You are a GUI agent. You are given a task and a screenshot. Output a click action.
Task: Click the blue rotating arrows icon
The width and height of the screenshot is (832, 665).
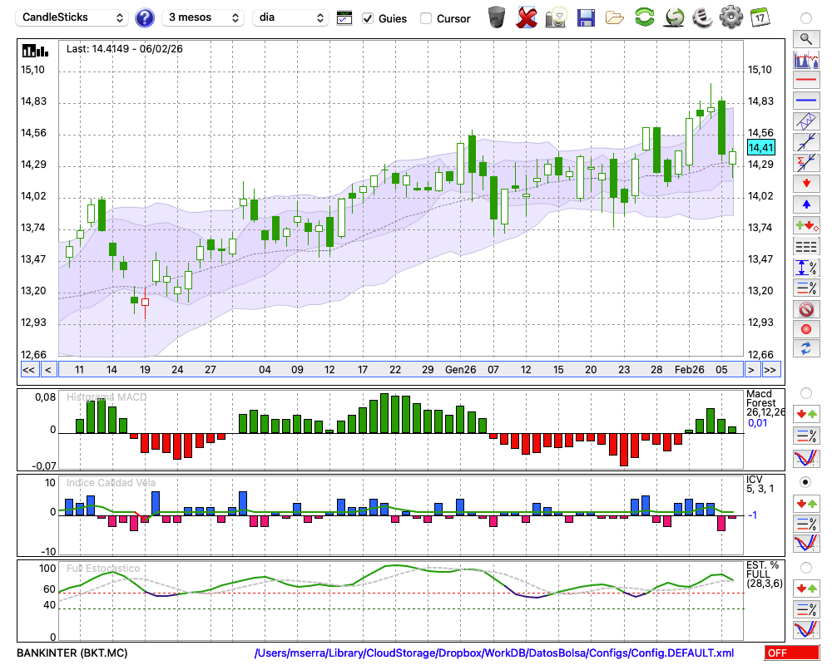click(x=806, y=349)
